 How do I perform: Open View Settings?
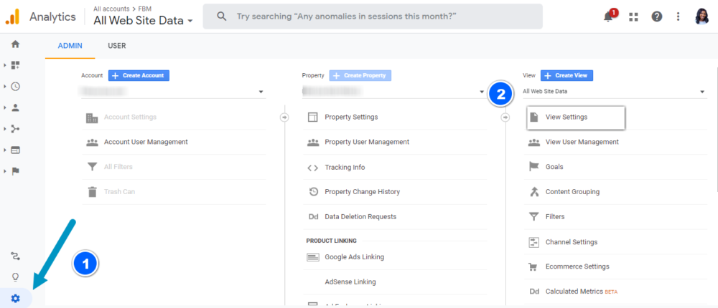click(x=576, y=117)
